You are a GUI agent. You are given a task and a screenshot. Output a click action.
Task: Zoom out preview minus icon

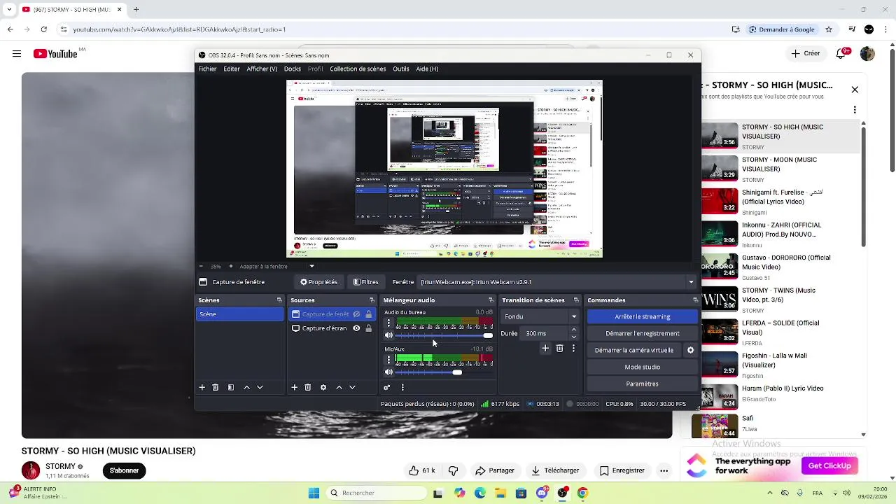coord(202,266)
